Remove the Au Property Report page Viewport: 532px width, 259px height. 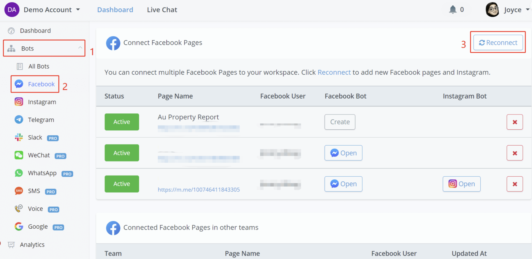click(x=515, y=122)
